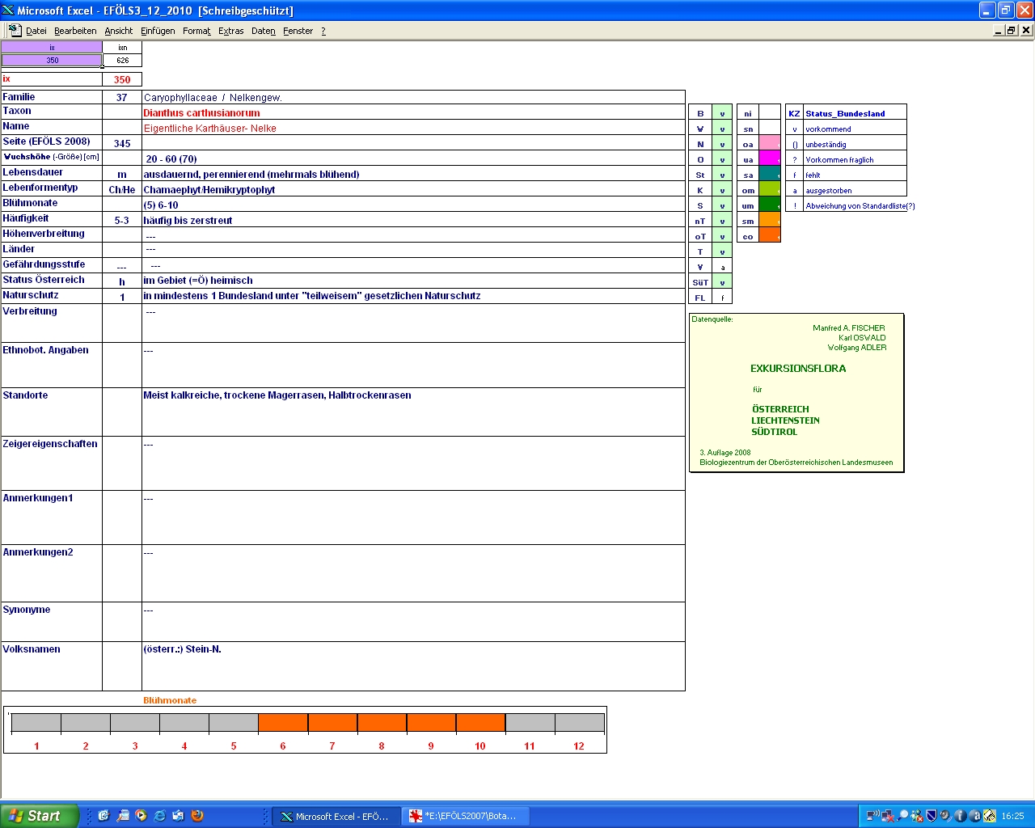Select the 'Dianthus carthusianorum' taxon cell
Viewport: 1035px width, 828px height.
click(413, 112)
